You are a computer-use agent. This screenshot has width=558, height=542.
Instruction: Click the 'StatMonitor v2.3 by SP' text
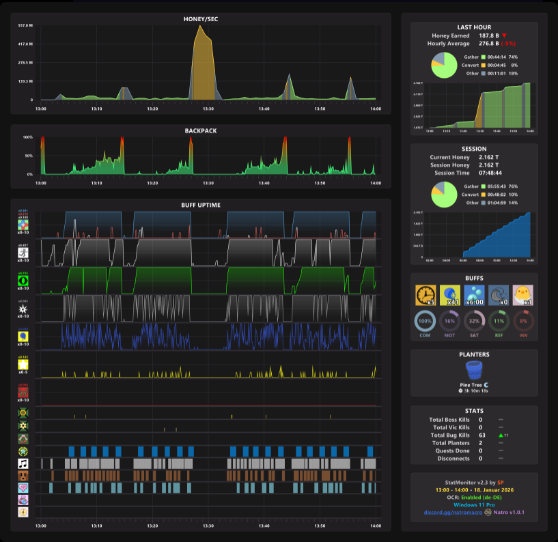(x=475, y=483)
